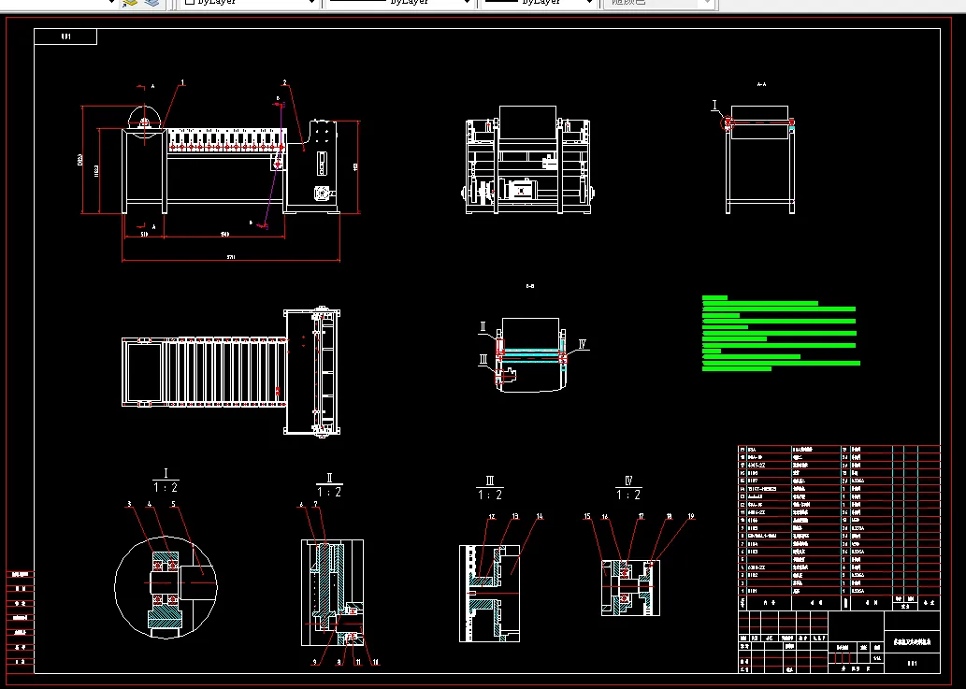Open the ByLayer color control dropdown
966x689 pixels.
(248, 3)
